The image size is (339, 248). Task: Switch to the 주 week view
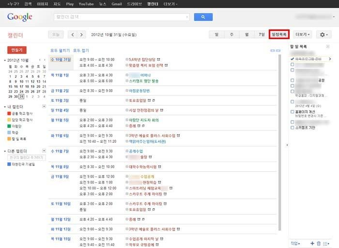[231, 34]
